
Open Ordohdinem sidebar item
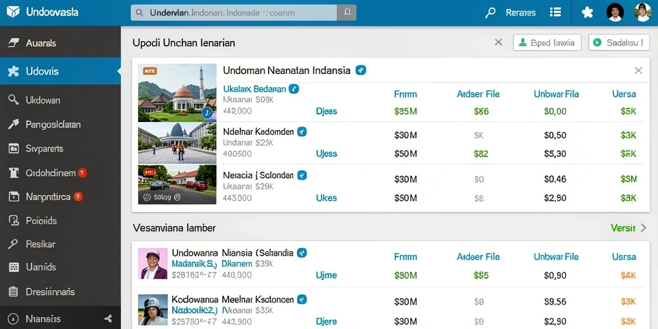[60, 172]
